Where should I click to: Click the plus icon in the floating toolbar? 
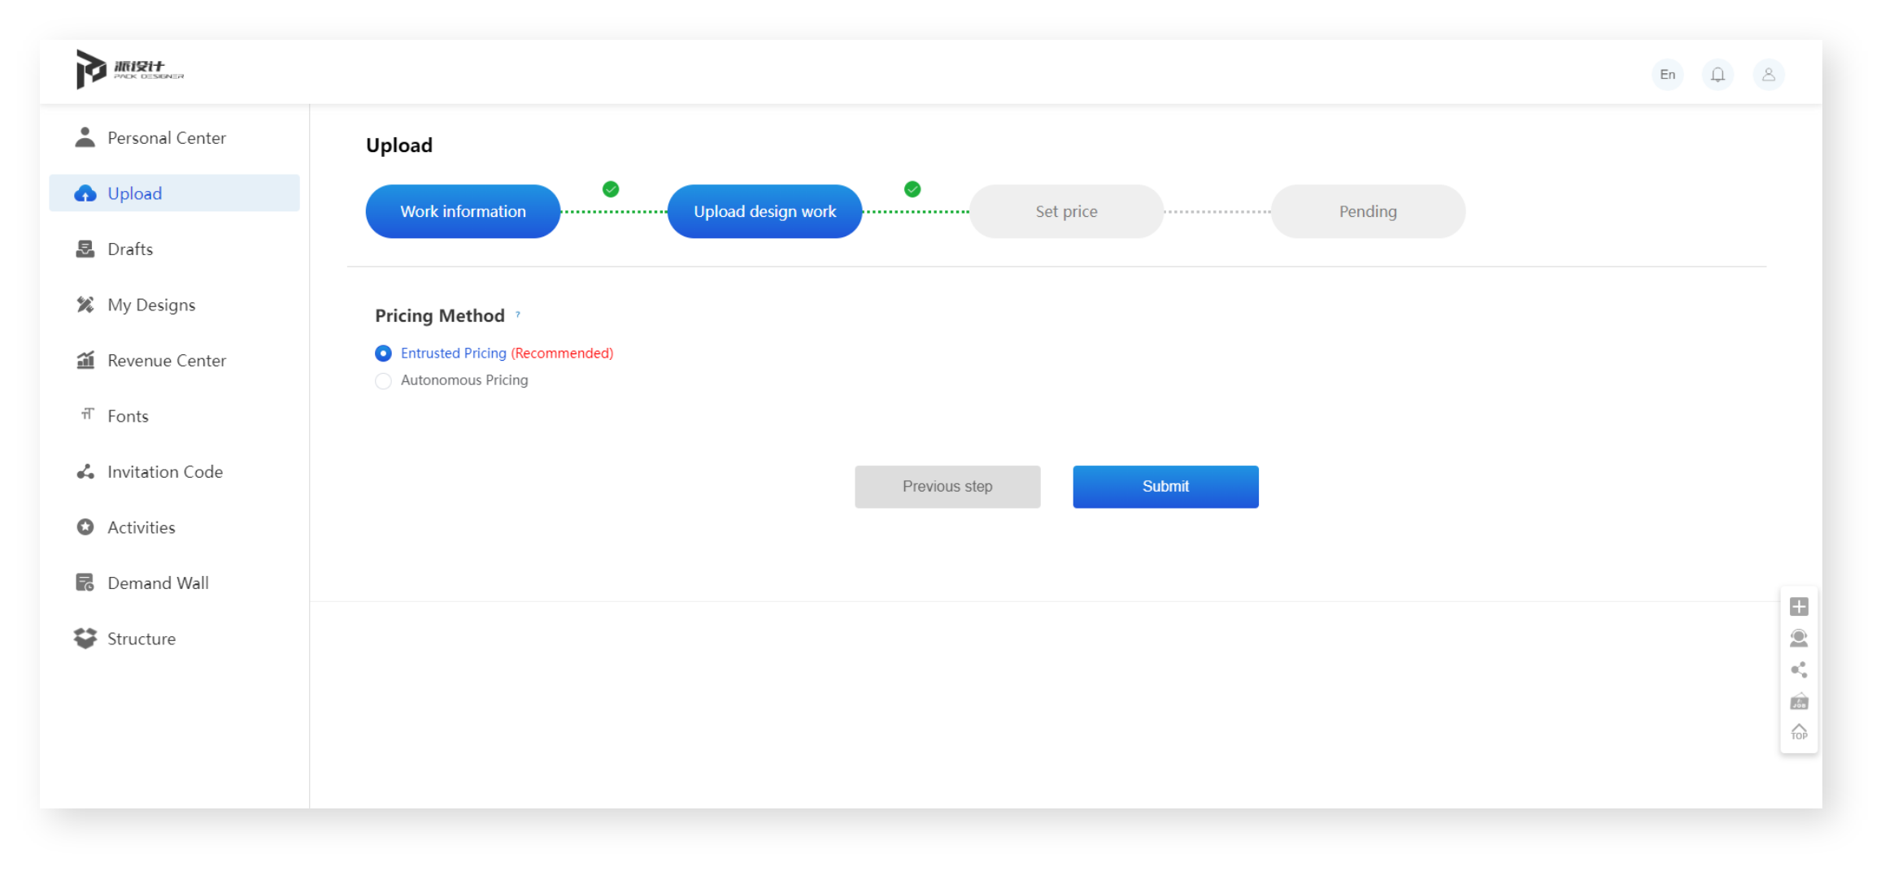point(1799,607)
